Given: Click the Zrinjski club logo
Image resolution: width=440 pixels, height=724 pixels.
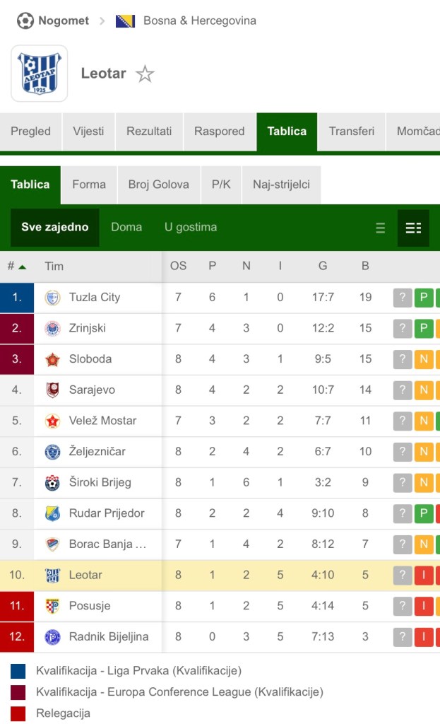Looking at the screenshot, I should [53, 328].
